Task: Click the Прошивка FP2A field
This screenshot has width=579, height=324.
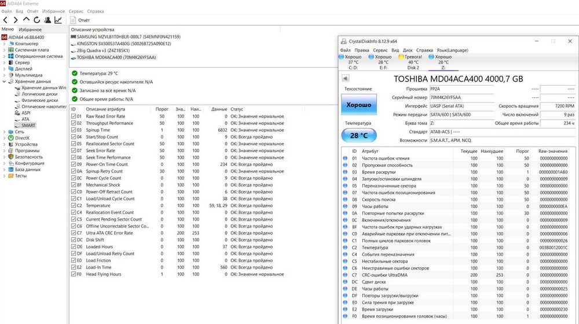Action: coord(461,89)
